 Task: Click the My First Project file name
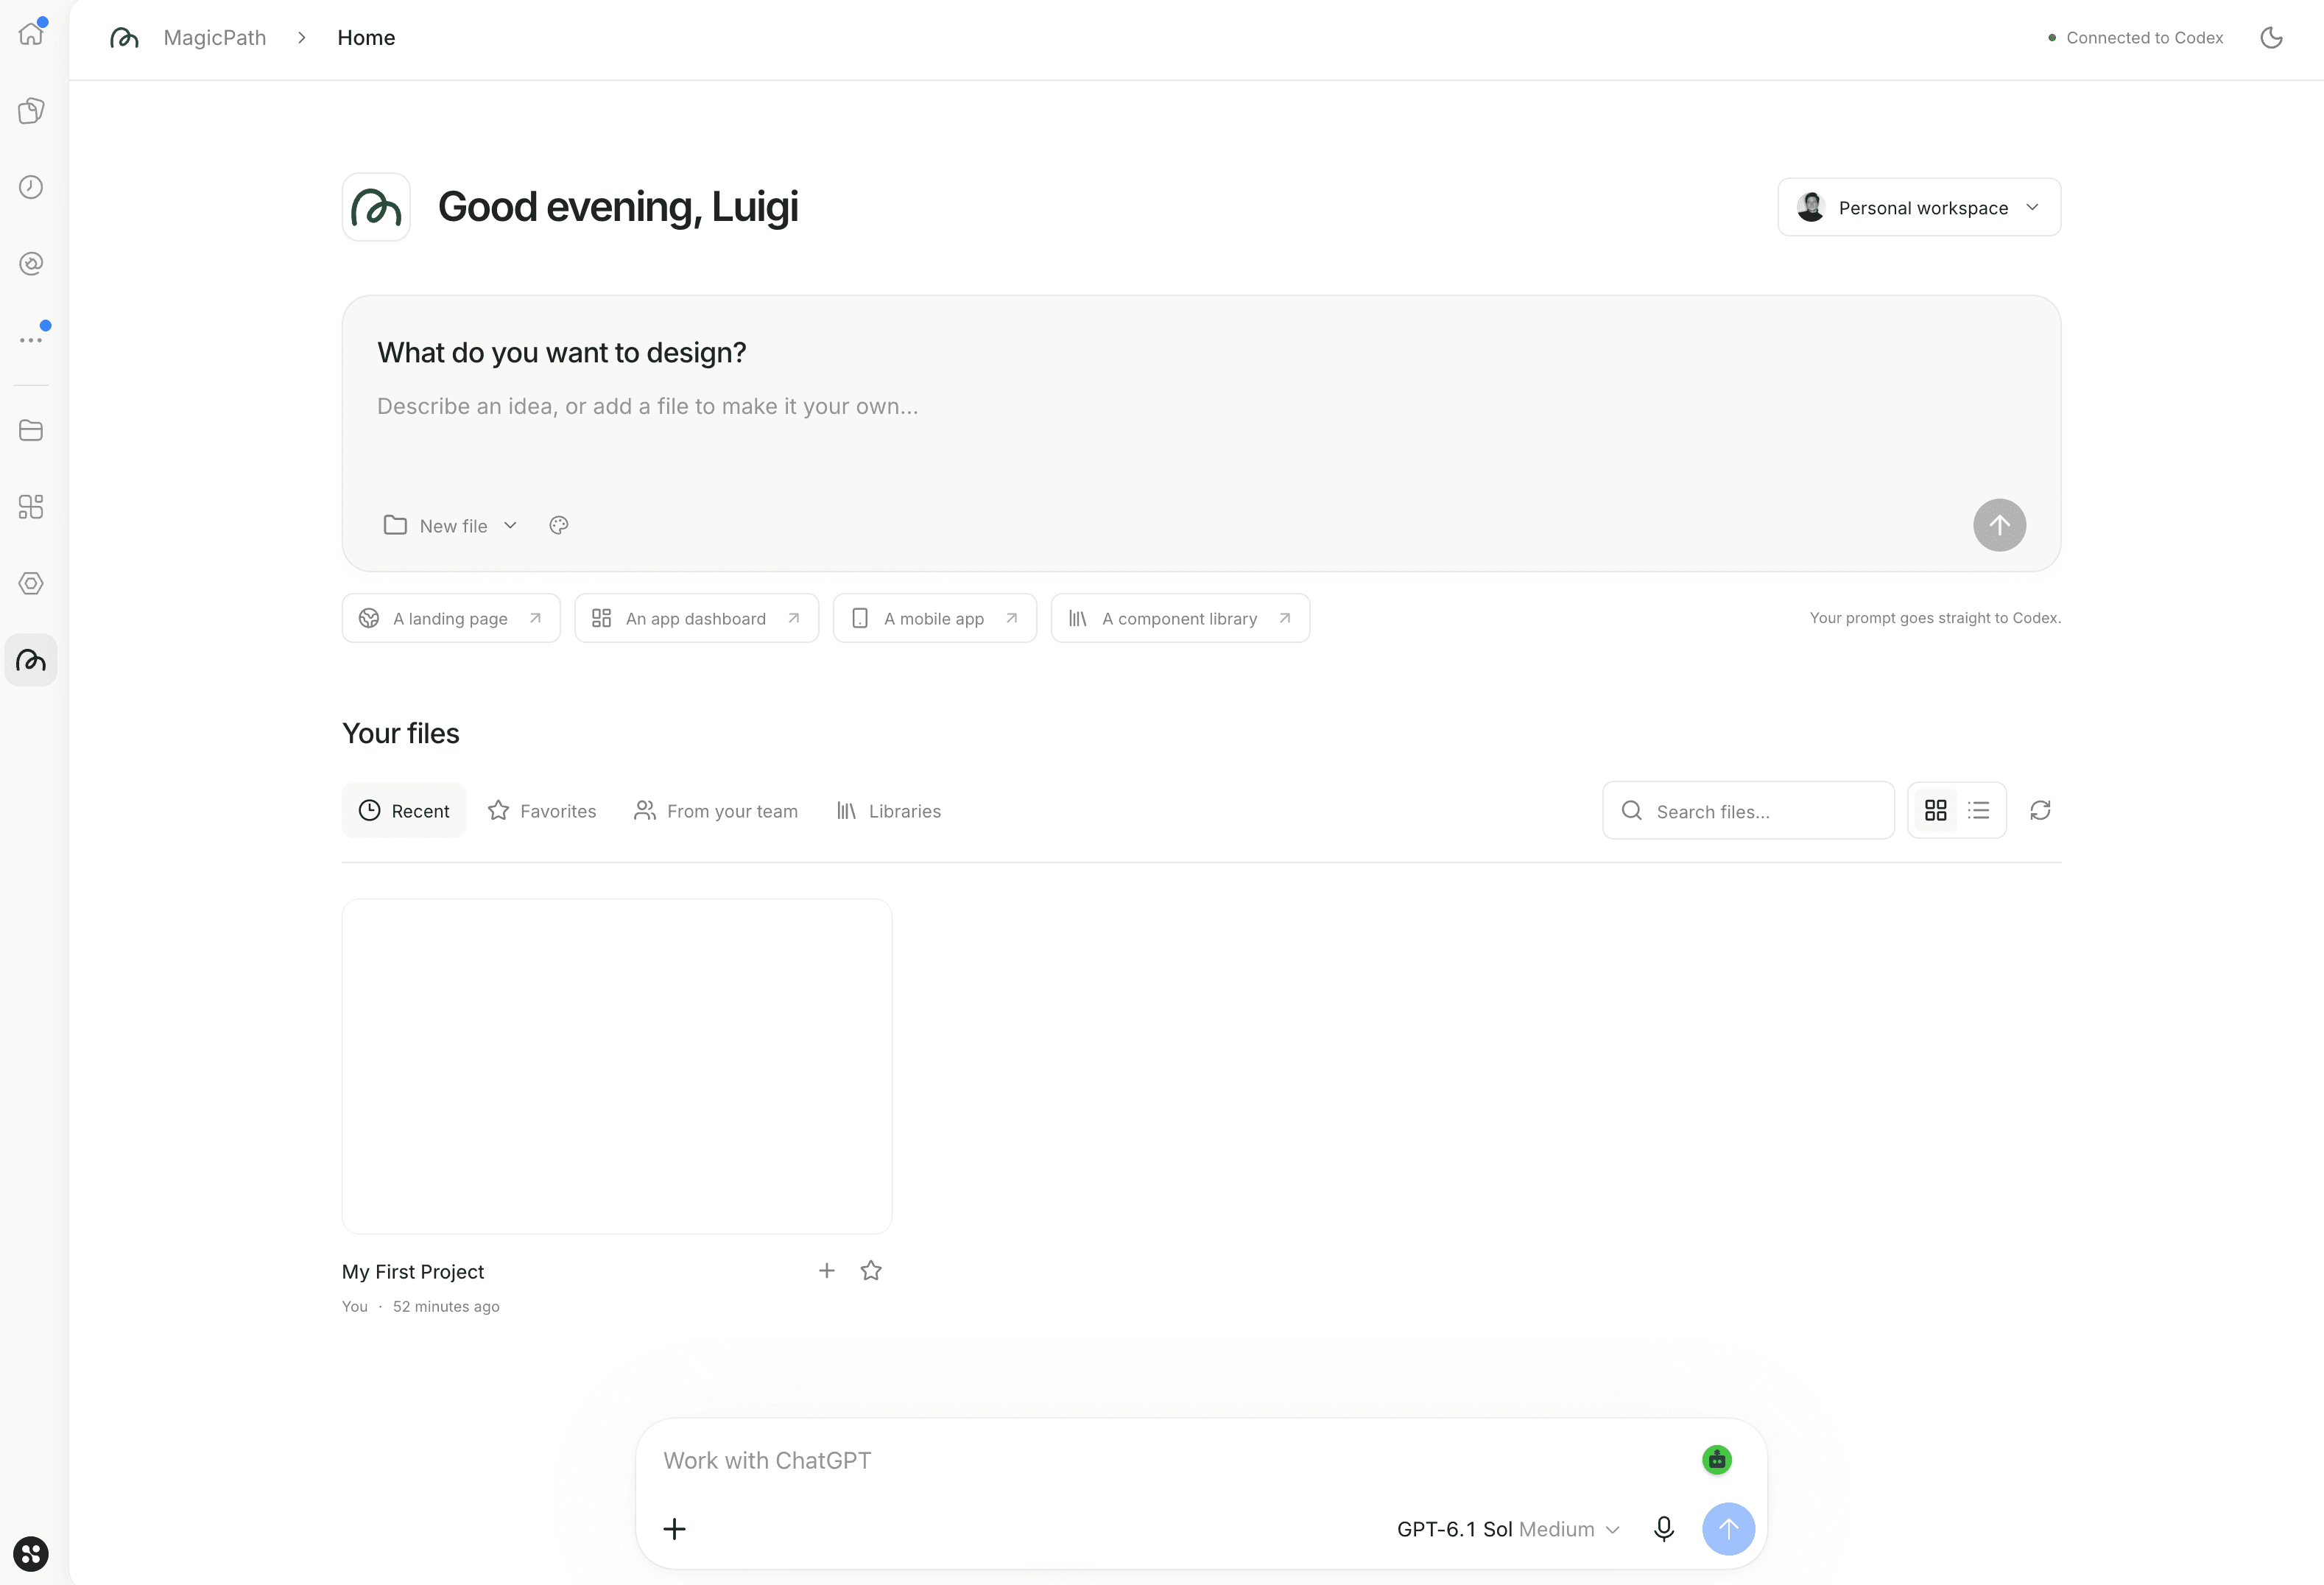pyautogui.click(x=413, y=1271)
